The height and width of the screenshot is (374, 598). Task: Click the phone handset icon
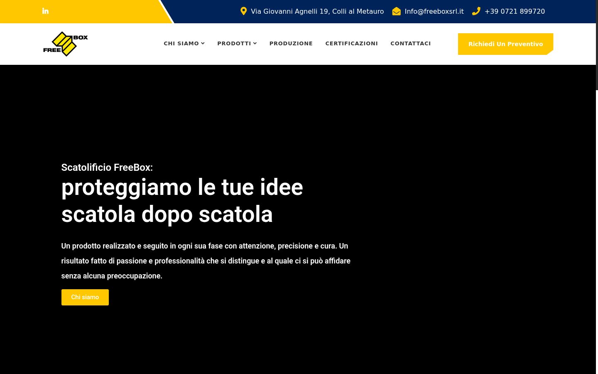point(476,11)
